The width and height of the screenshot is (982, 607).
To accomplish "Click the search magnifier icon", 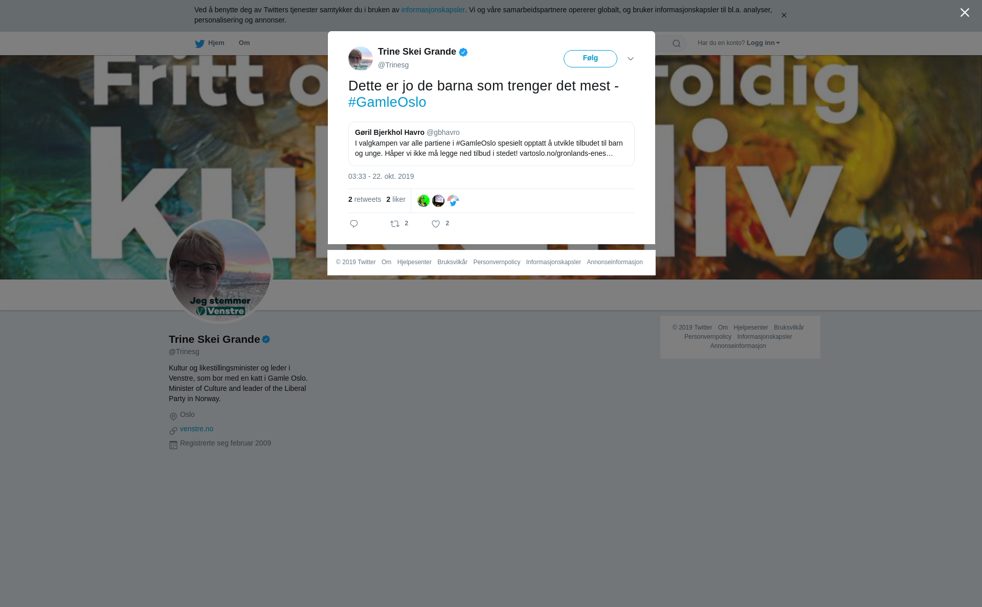I will [677, 43].
